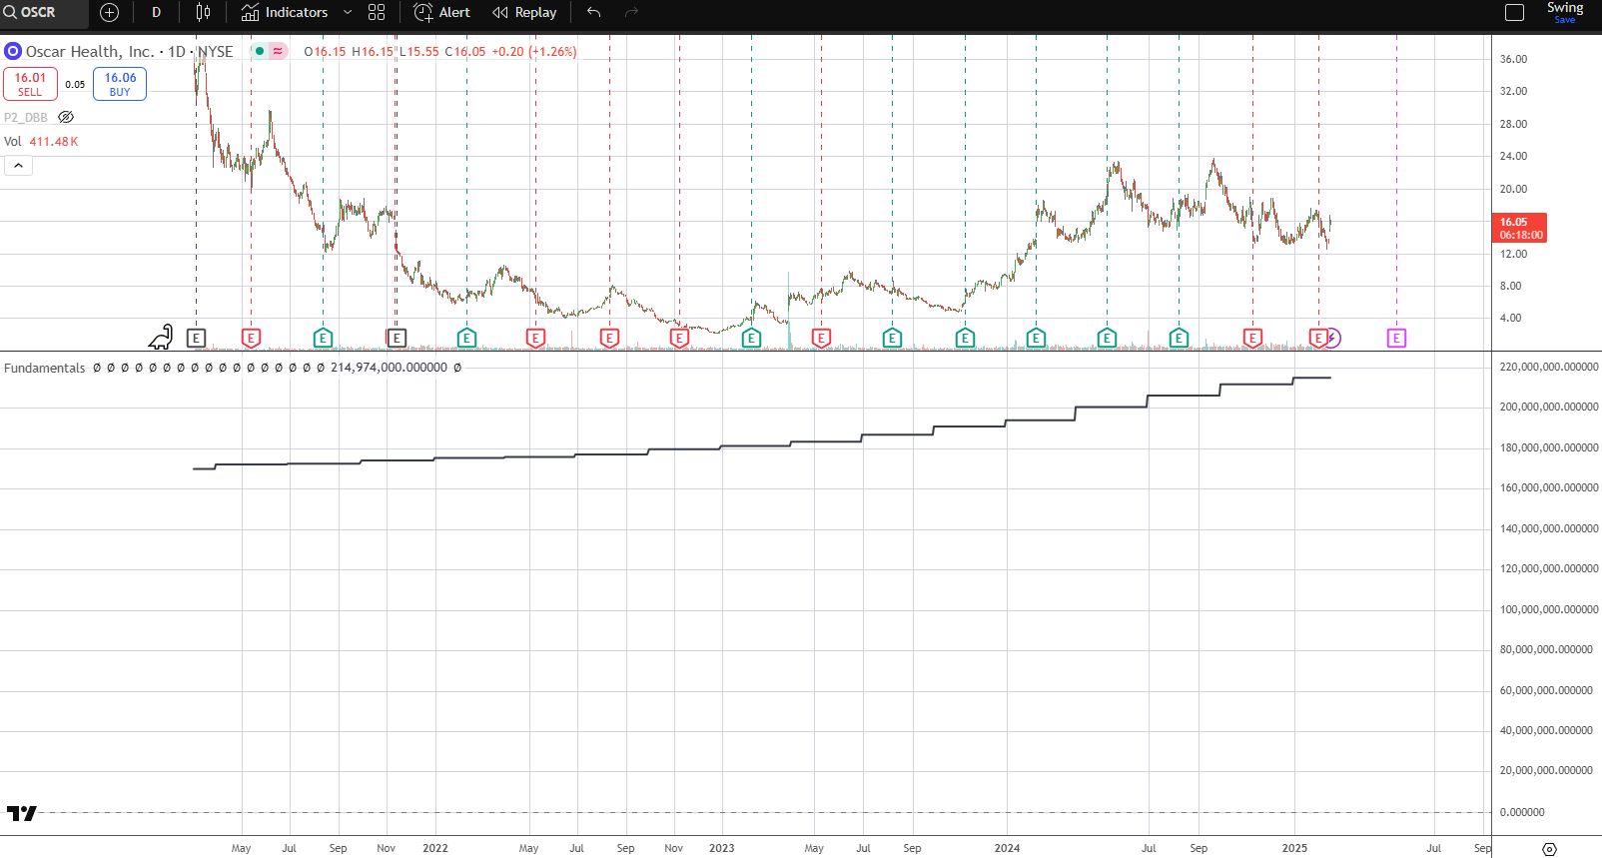Open symbol search showing OSCR

coord(44,13)
